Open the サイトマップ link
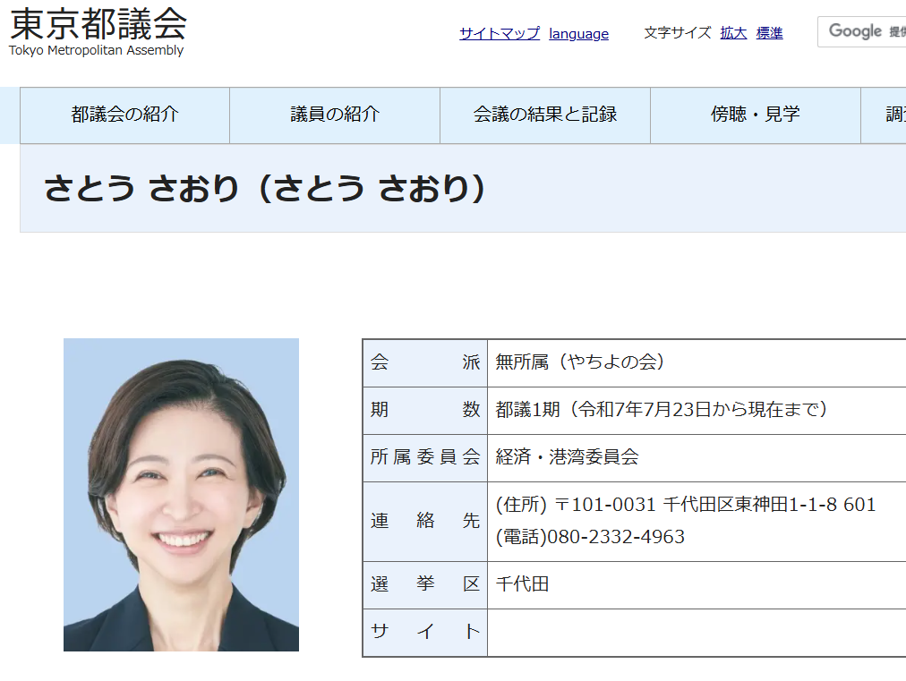Screen dimensions: 906x681 point(500,33)
